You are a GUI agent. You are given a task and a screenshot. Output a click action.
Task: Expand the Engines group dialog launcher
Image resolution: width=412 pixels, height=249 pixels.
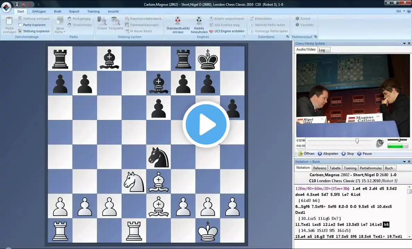pos(244,37)
